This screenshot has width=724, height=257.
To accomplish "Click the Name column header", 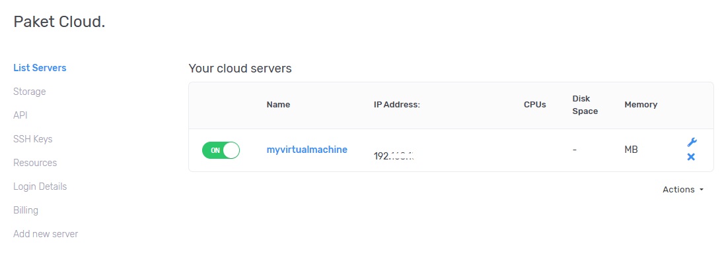I will (x=278, y=105).
